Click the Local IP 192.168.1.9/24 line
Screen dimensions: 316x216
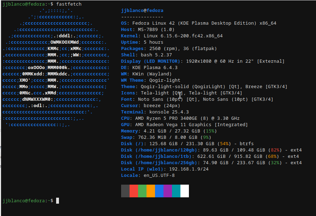tap(165, 169)
